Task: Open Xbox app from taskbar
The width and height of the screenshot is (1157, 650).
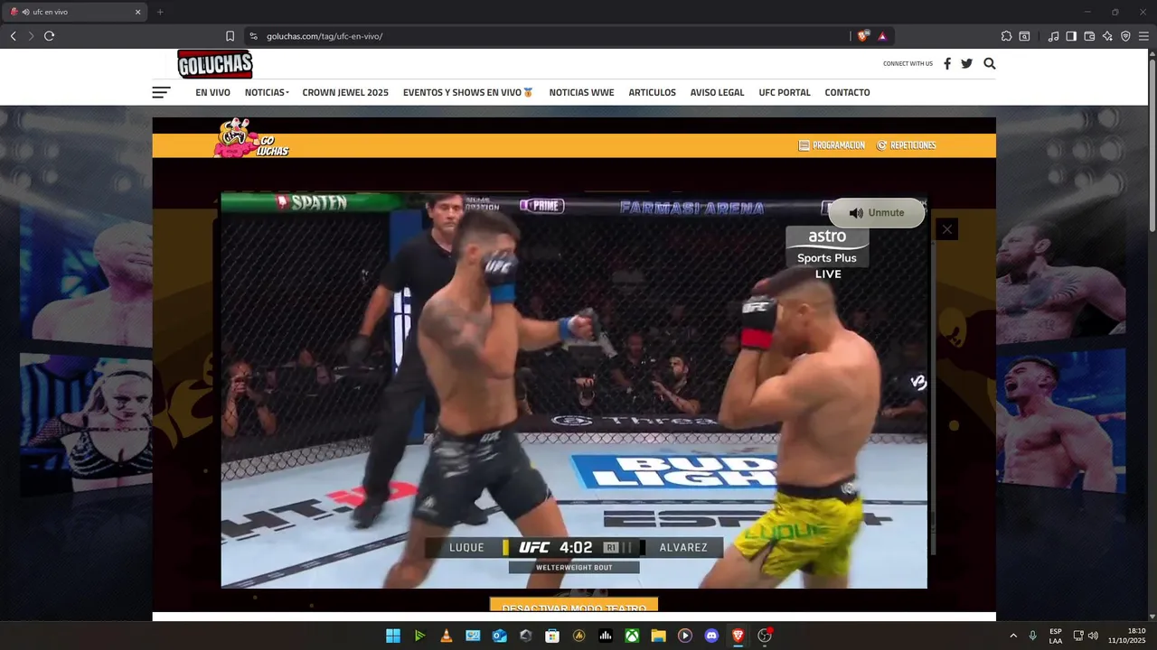Action: click(x=632, y=636)
